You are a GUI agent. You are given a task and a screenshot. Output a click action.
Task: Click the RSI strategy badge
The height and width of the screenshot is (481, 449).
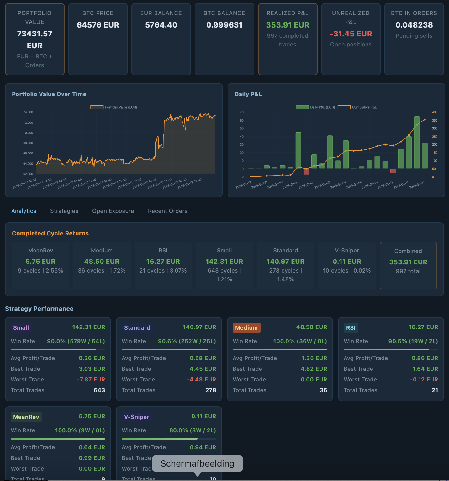[351, 327]
